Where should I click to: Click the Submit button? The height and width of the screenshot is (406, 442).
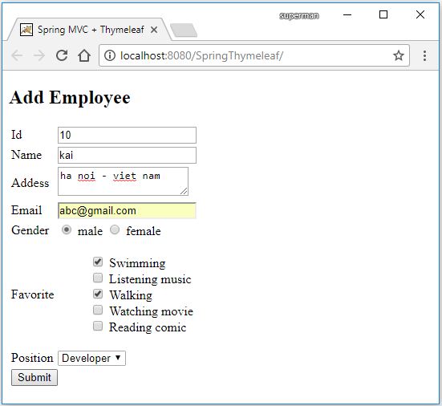[x=34, y=378]
